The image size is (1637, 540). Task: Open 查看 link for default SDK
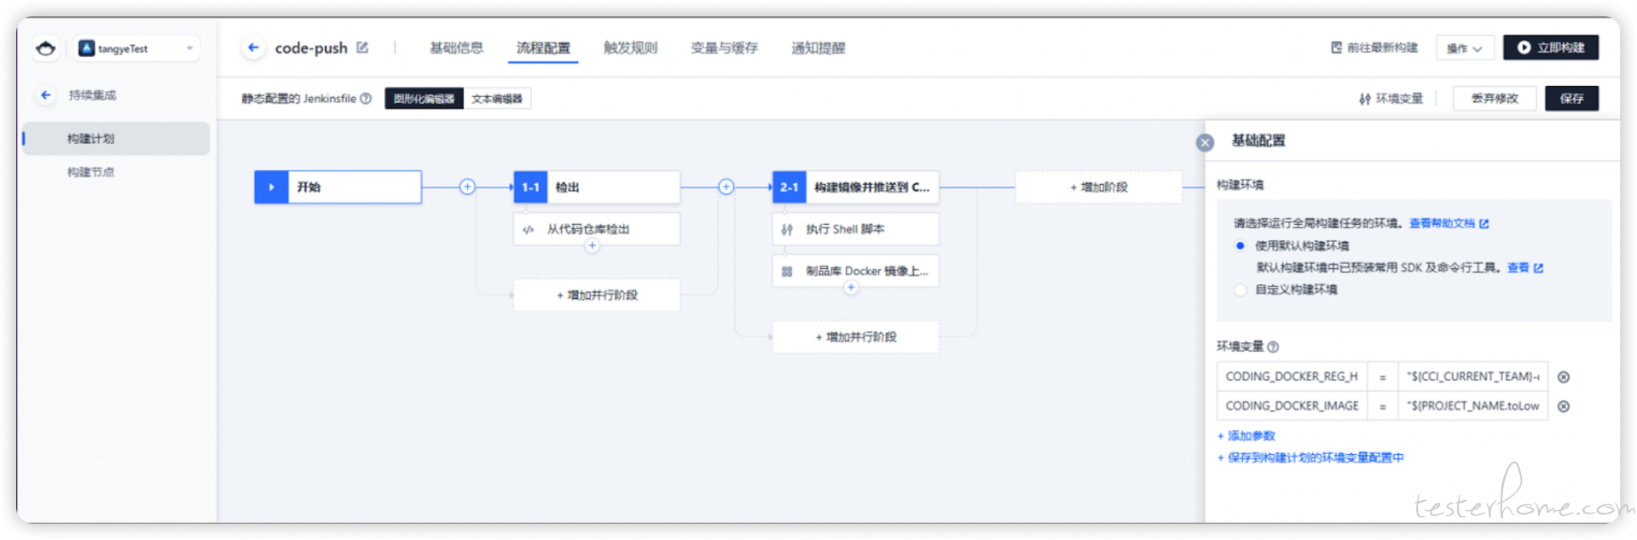[x=1525, y=267]
